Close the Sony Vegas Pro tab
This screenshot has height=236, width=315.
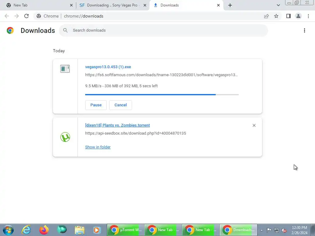145,5
